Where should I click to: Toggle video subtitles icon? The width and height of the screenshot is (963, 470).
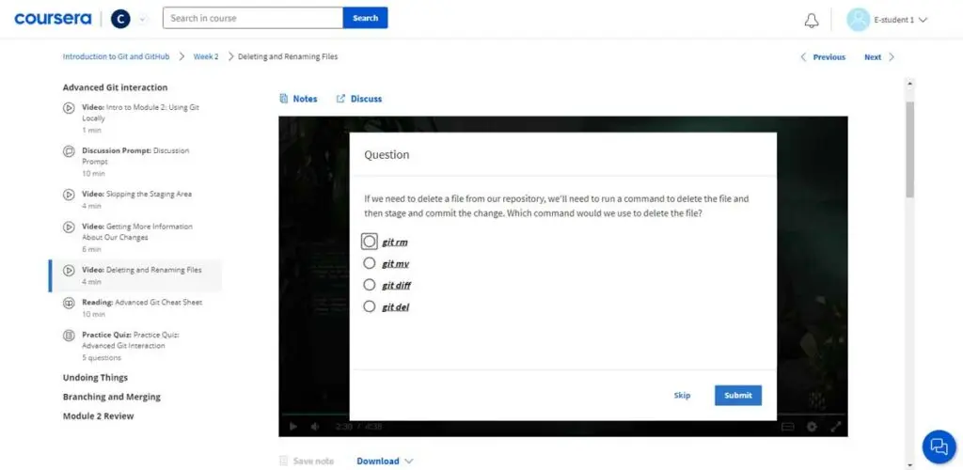[x=788, y=427]
